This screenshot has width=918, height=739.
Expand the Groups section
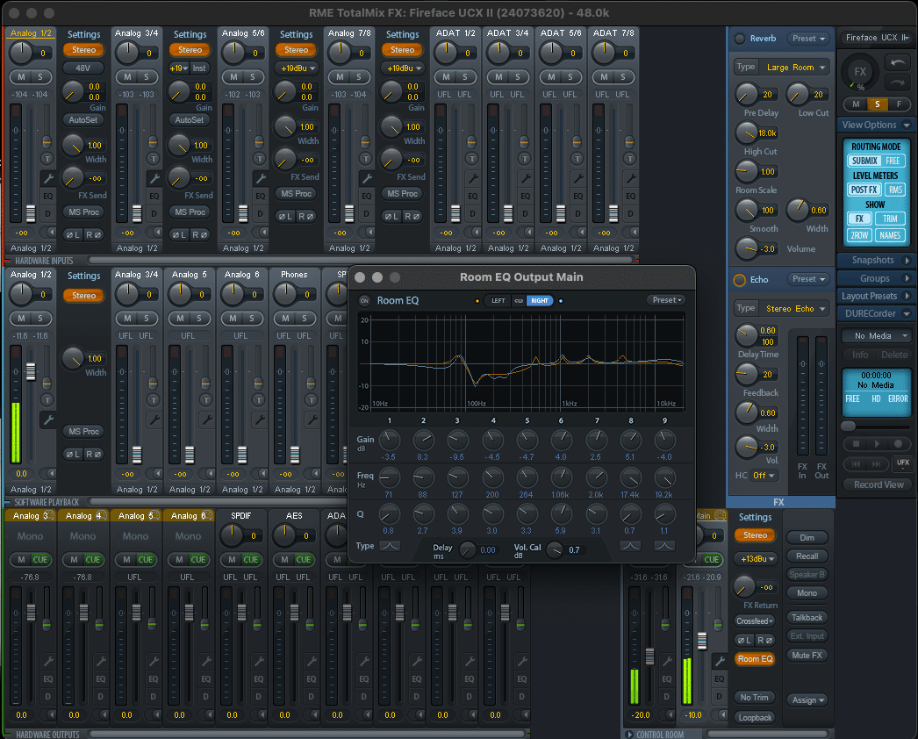pos(876,279)
